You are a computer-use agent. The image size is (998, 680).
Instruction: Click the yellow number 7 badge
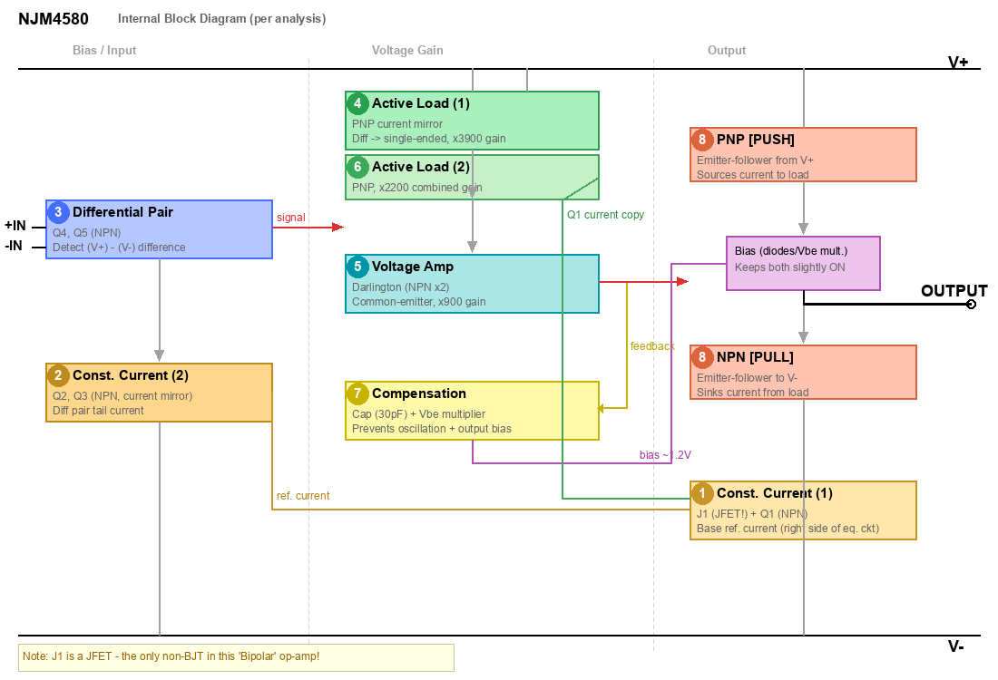[357, 393]
